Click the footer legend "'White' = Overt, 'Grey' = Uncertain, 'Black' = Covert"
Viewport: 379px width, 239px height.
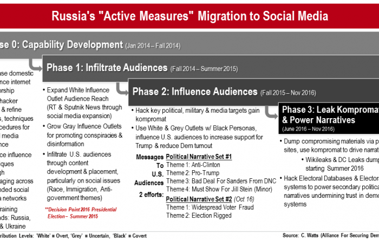(x=92, y=236)
